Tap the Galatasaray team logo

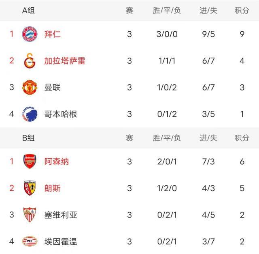click(31, 61)
